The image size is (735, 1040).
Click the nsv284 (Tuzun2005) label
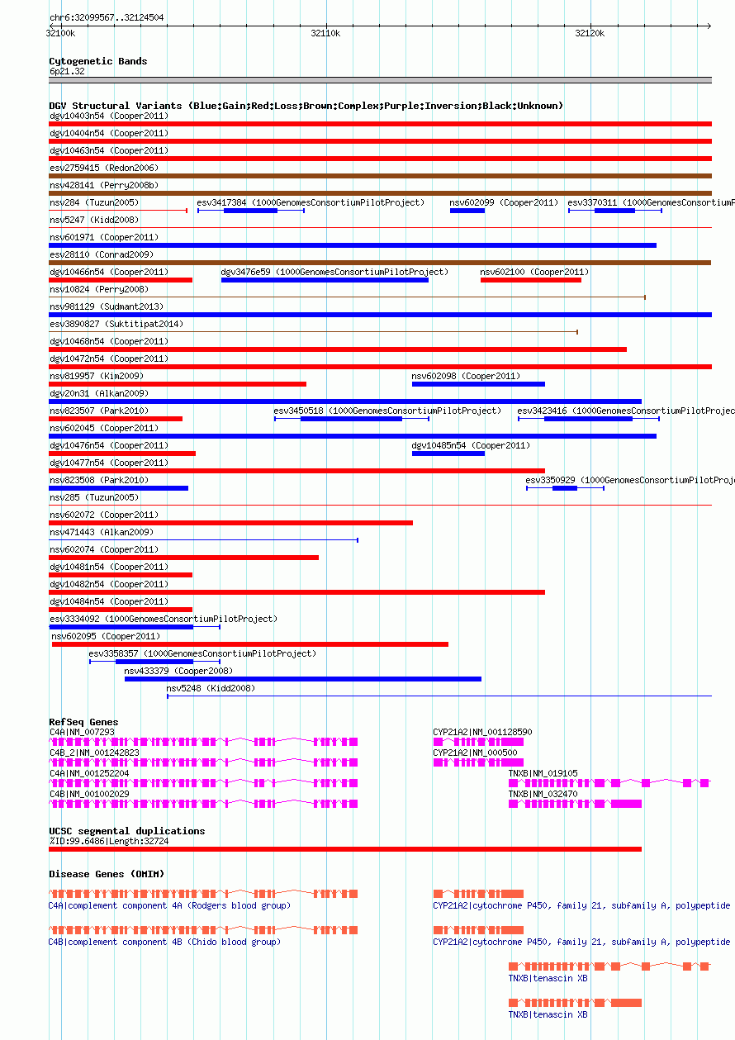(94, 202)
